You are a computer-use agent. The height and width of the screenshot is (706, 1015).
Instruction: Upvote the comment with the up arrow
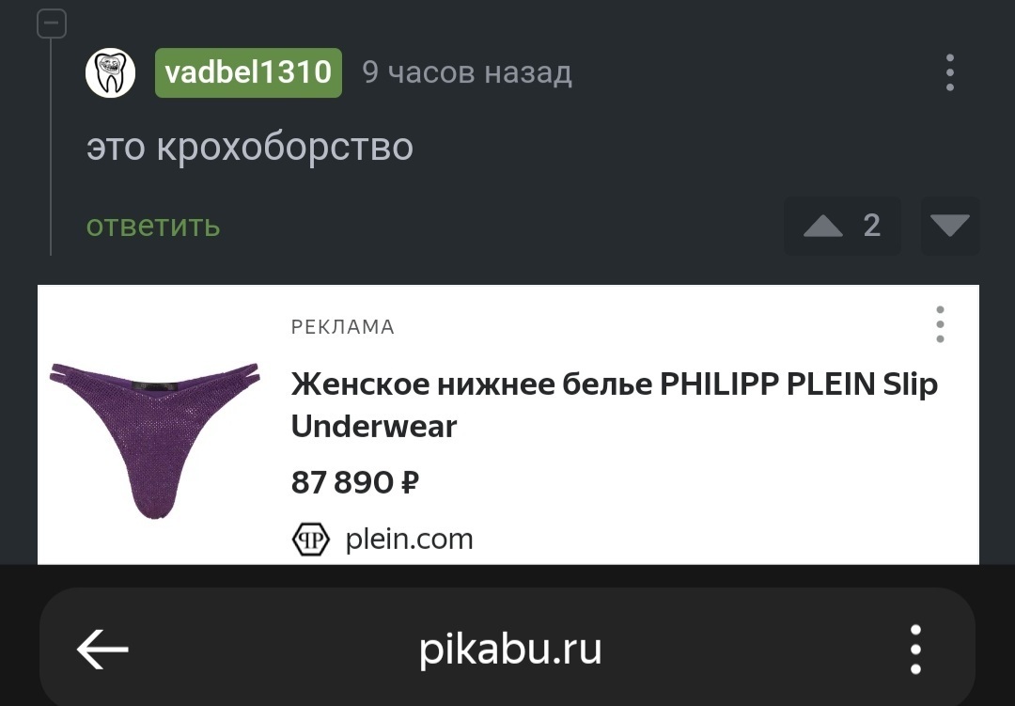coord(822,226)
